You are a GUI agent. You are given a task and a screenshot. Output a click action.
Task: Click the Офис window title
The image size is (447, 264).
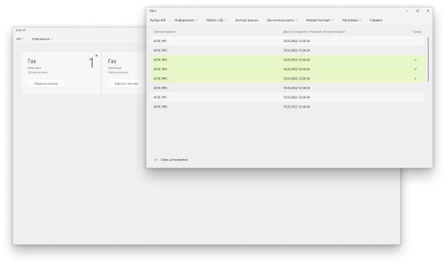(153, 11)
